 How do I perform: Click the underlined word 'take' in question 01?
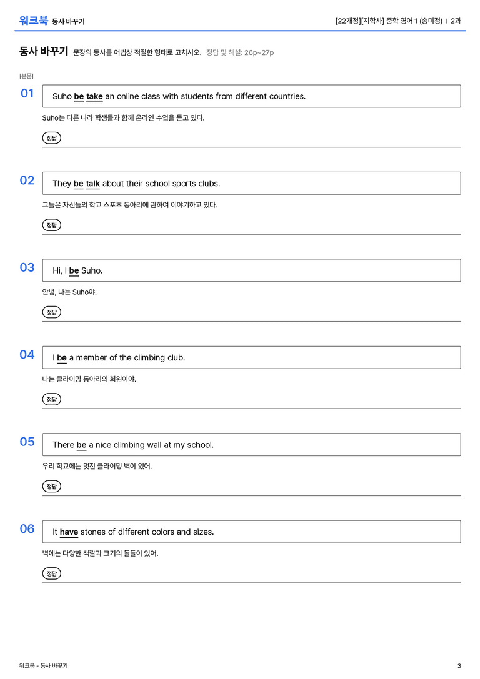pos(94,97)
